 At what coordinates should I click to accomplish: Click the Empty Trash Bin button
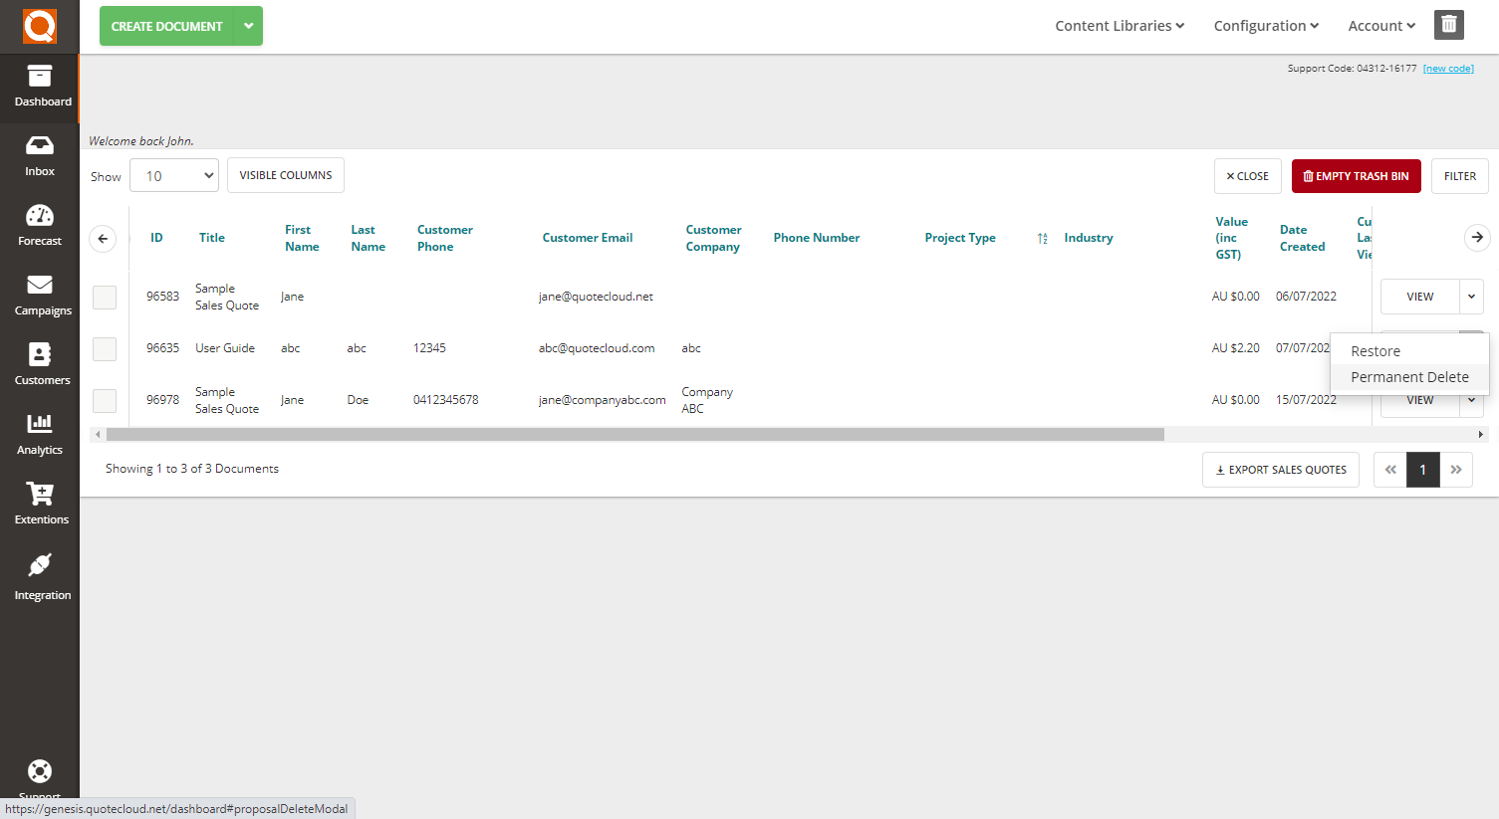pyautogui.click(x=1356, y=174)
